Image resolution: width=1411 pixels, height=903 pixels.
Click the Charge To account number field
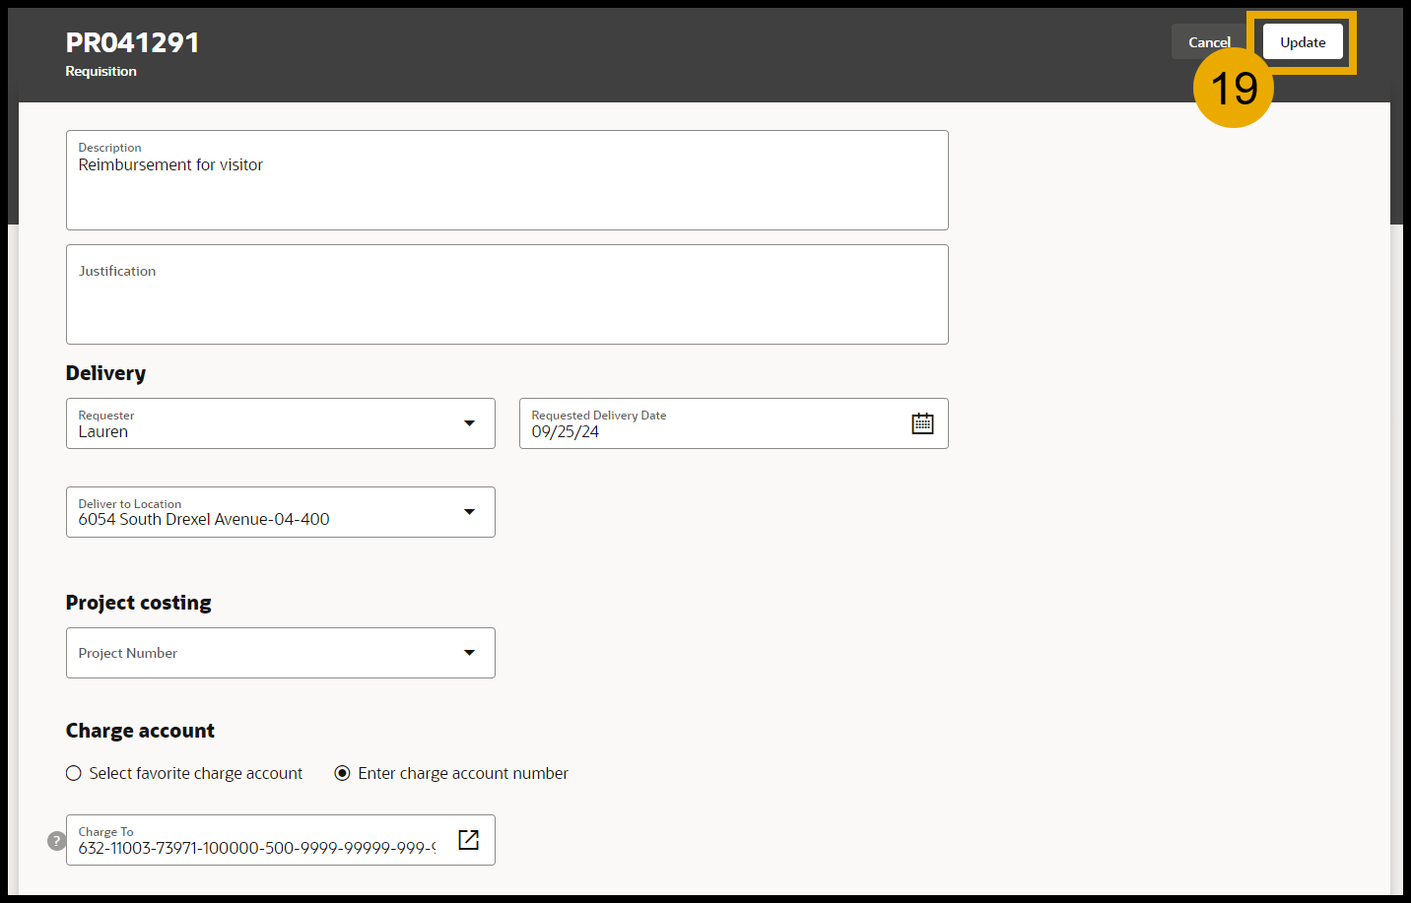point(256,847)
